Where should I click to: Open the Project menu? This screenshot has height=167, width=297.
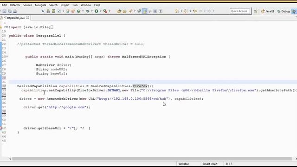click(x=65, y=5)
